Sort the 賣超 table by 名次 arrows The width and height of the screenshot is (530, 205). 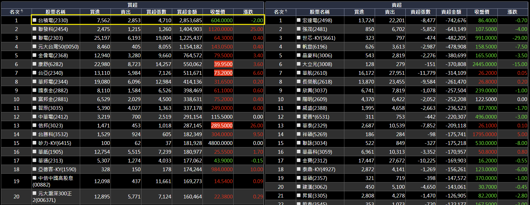286,12
